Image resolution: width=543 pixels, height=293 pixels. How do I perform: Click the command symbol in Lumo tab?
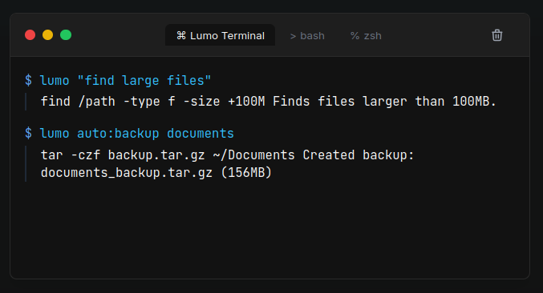click(x=181, y=35)
